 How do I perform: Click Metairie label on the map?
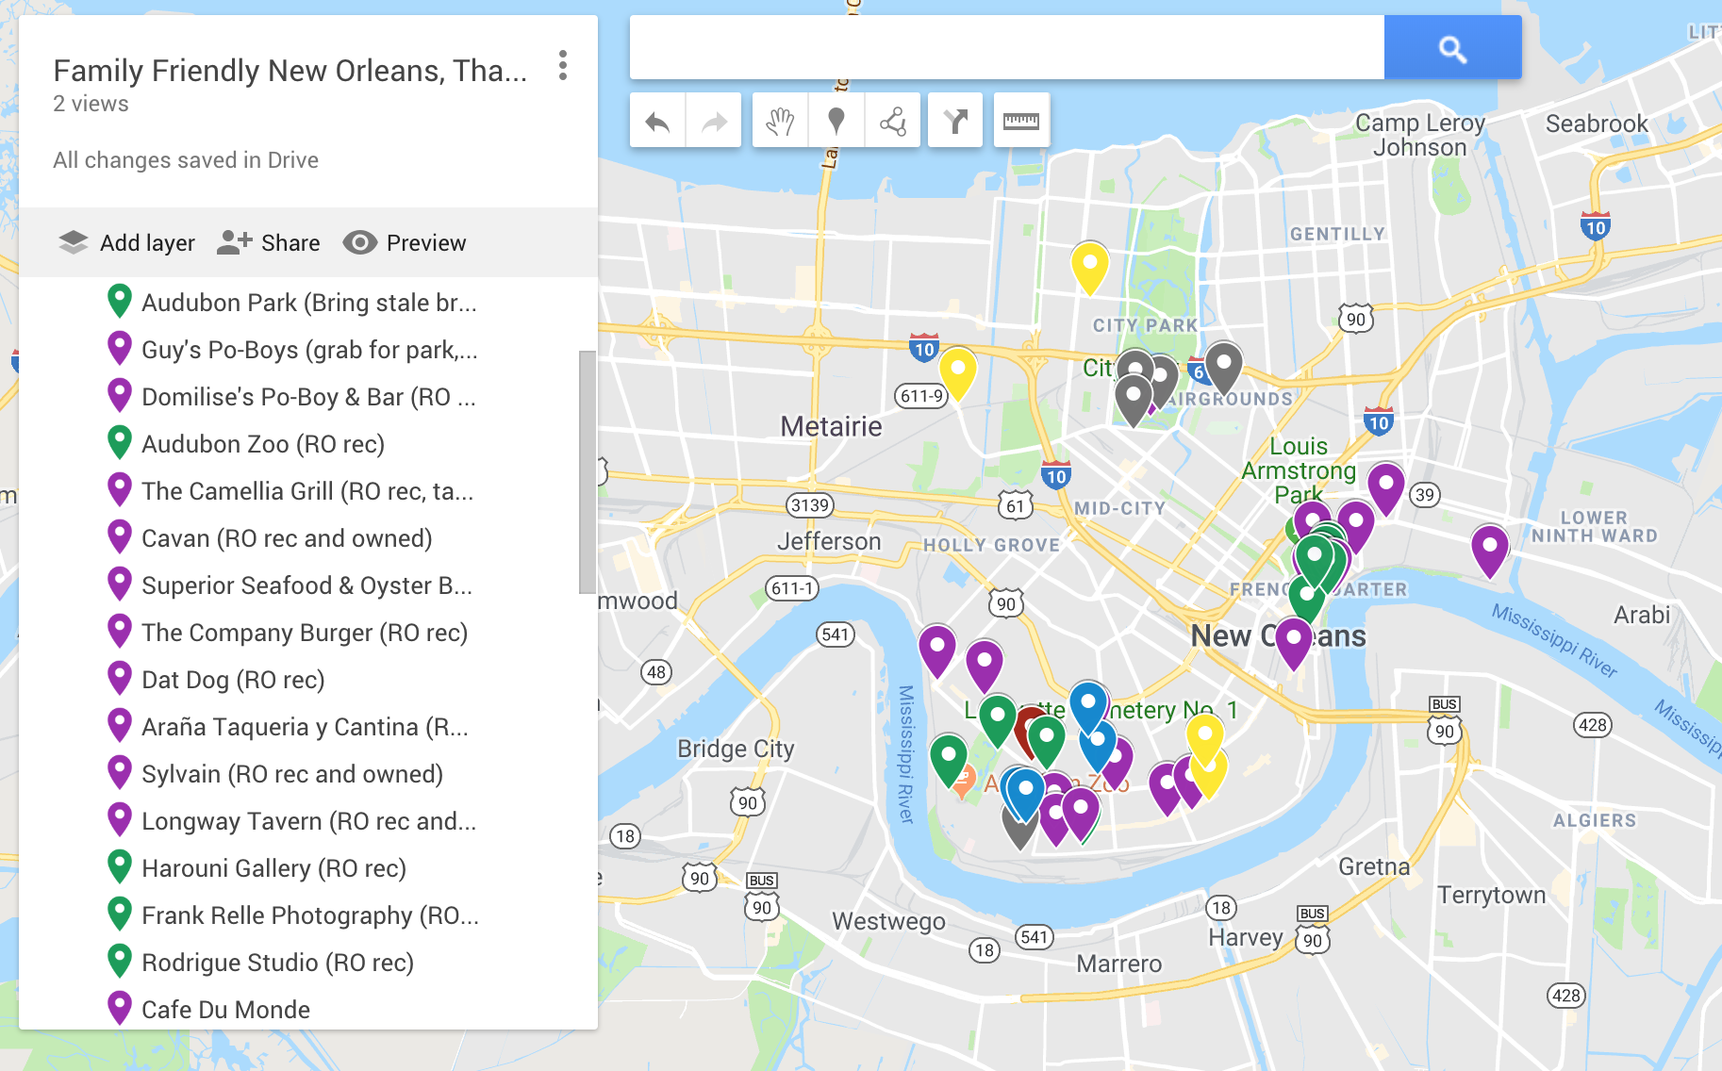click(831, 427)
